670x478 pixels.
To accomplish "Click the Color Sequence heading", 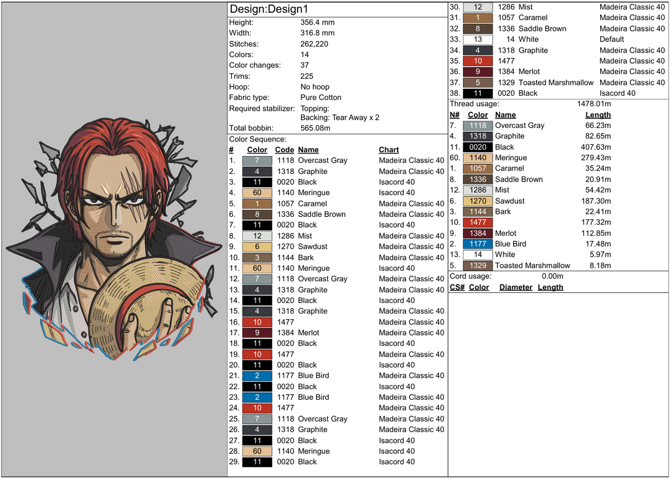I will [257, 139].
